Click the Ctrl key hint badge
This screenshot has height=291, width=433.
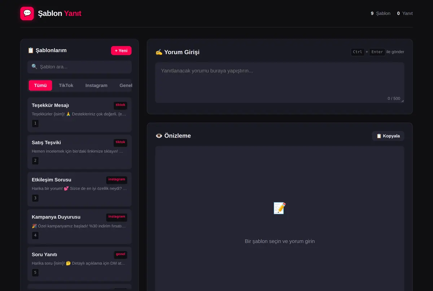point(358,52)
